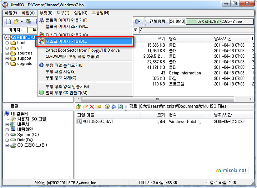Expand the support folder node

point(7,58)
